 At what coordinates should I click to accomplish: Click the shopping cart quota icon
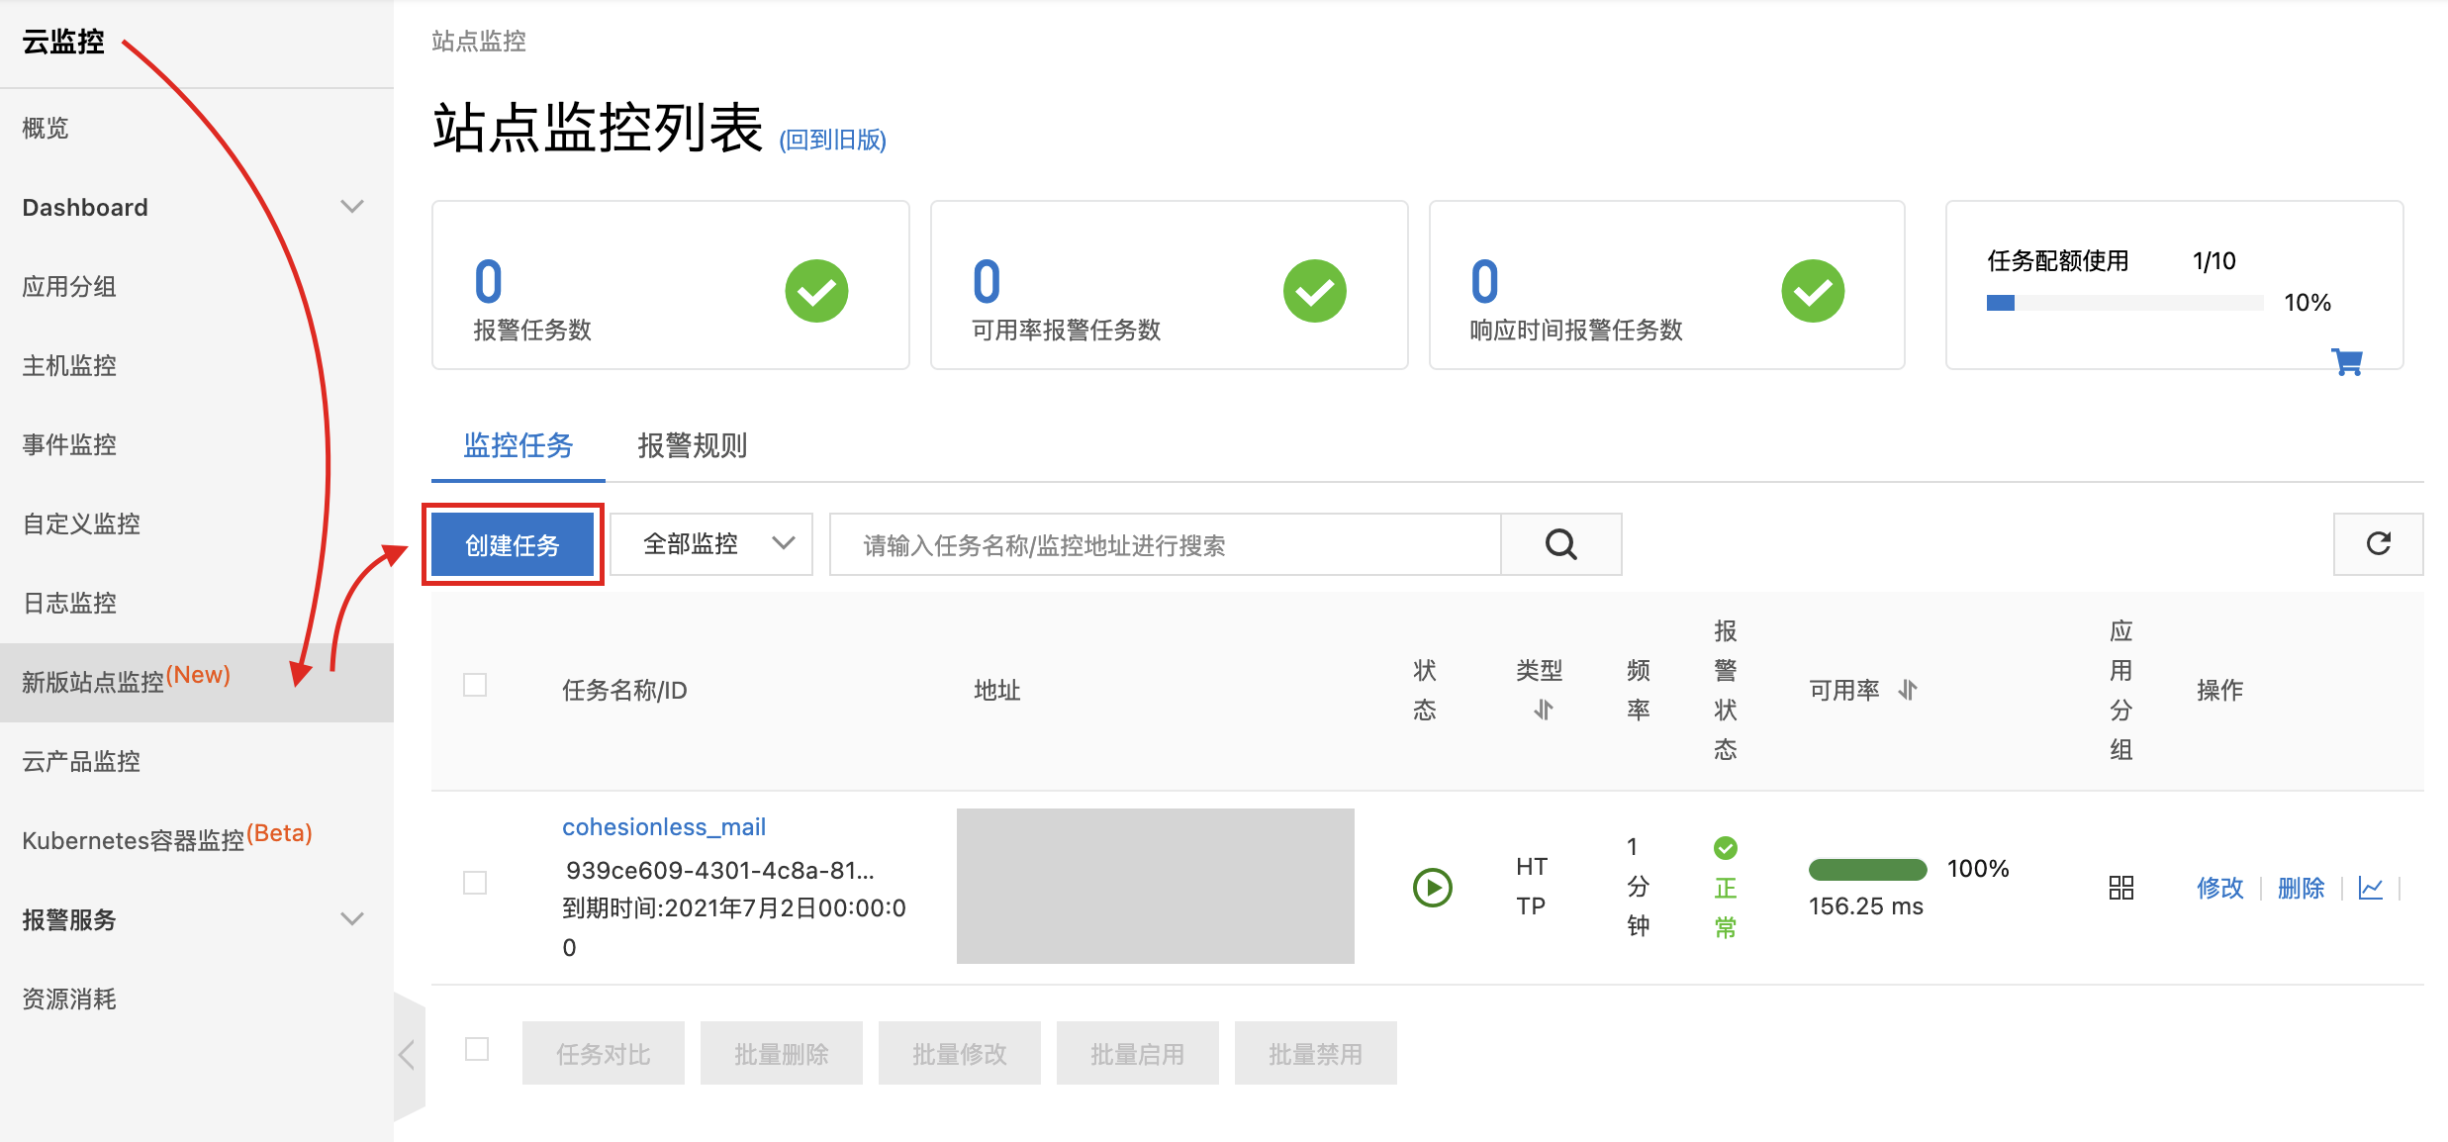click(x=2346, y=362)
